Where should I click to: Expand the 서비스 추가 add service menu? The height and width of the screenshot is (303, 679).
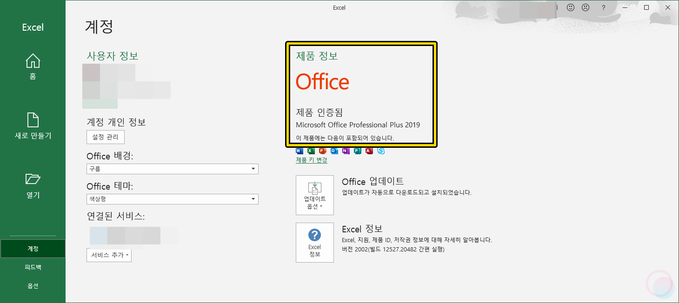(109, 255)
